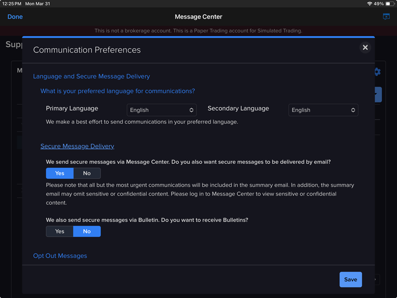Tap the pop-out Message Center icon
Viewport: 397px width, 298px height.
tap(386, 16)
